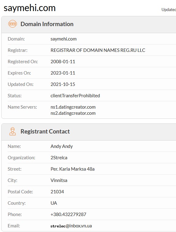The image size is (176, 232).
Task: Select expiry date 2023-01-11
Action: (x=63, y=73)
